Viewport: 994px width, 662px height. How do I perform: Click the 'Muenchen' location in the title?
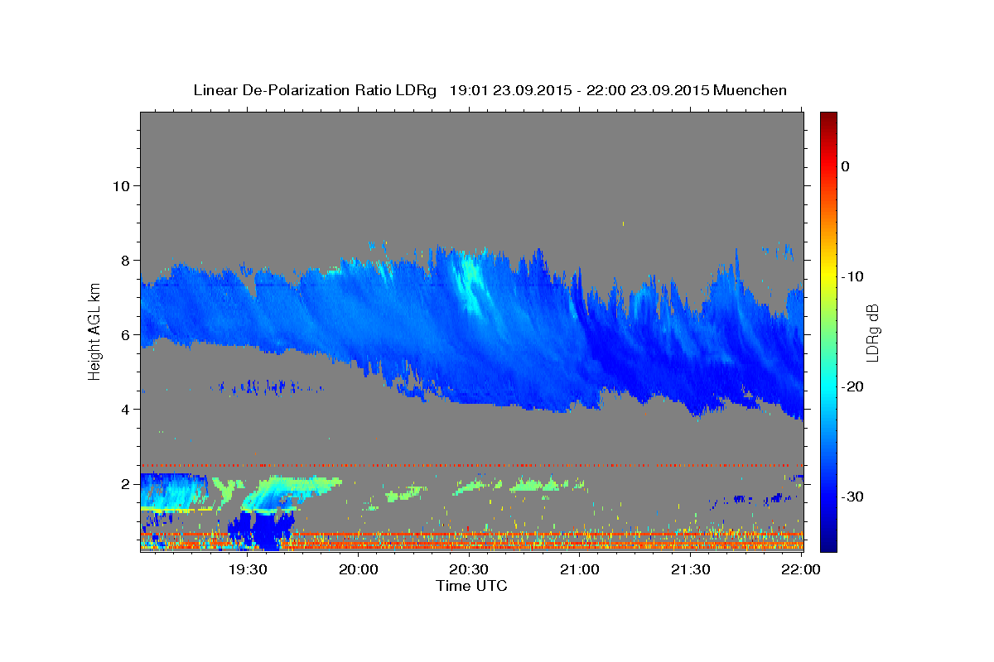750,90
